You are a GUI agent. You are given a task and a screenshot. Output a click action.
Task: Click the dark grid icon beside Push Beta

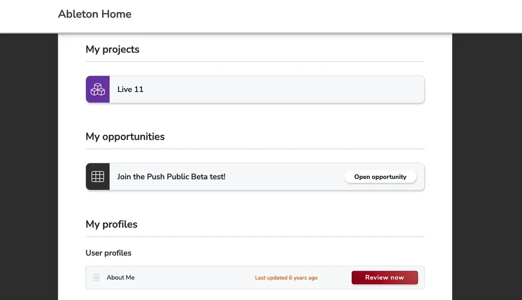coord(97,176)
